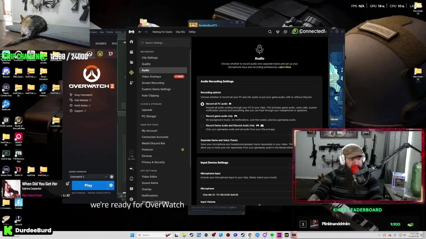This screenshot has height=239, width=426.
Task: Click the diamond premium icon in the top bar
Action: (x=278, y=32)
